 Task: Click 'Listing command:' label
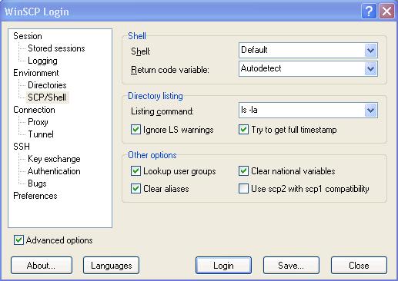coord(162,111)
